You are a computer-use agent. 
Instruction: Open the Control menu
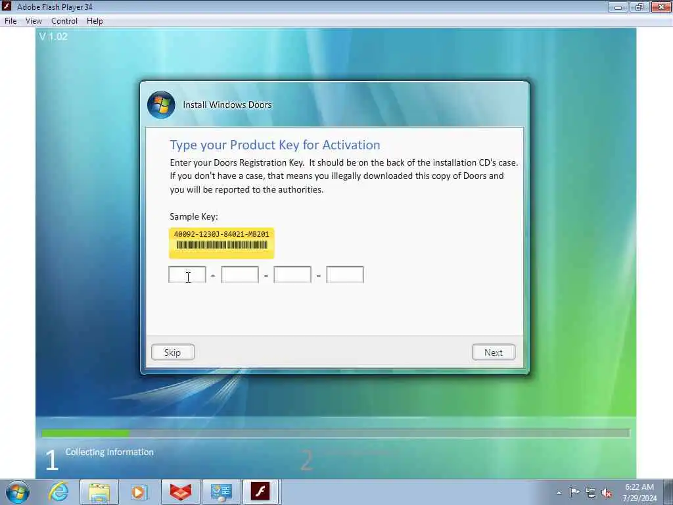[x=64, y=21]
